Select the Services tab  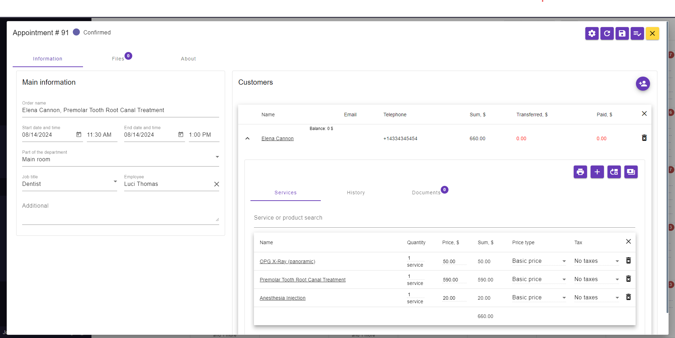[286, 193]
